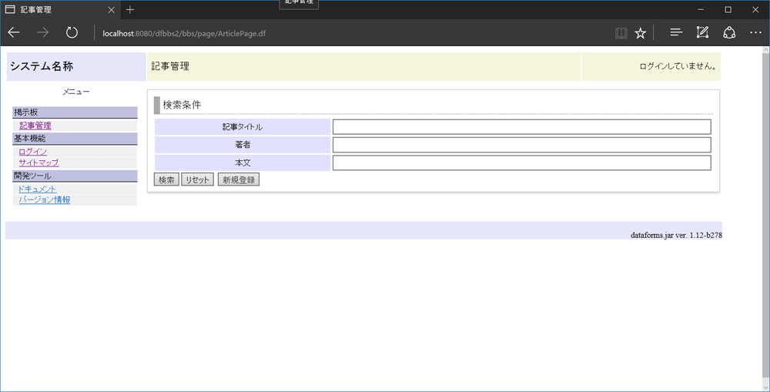770x392 pixels.
Task: Open a new tab with plus icon
Action: point(129,9)
